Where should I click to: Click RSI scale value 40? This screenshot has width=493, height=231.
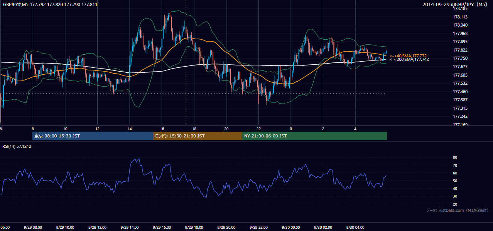point(455,188)
